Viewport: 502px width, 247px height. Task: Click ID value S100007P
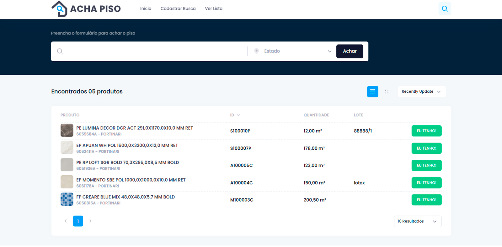point(241,148)
